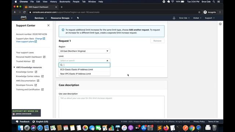The height and width of the screenshot is (132, 235).
Task: Open Chrome's three-dot menu
Action: click(220, 12)
